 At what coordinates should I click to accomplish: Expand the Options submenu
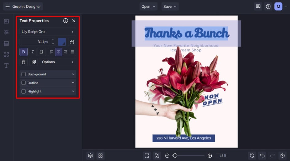point(58,62)
